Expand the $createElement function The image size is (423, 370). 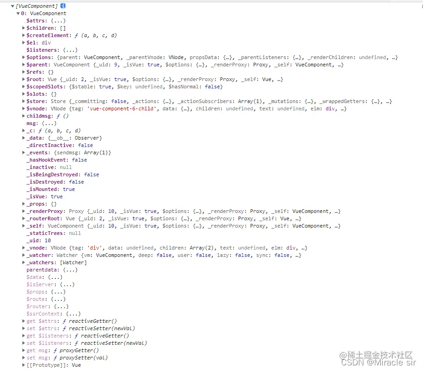23,35
